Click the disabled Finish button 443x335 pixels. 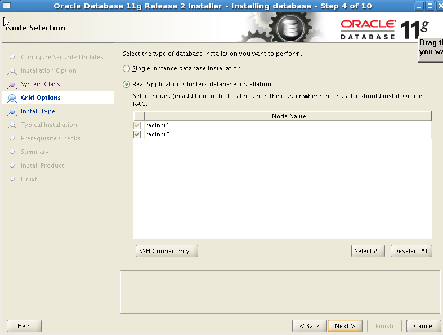384,326
